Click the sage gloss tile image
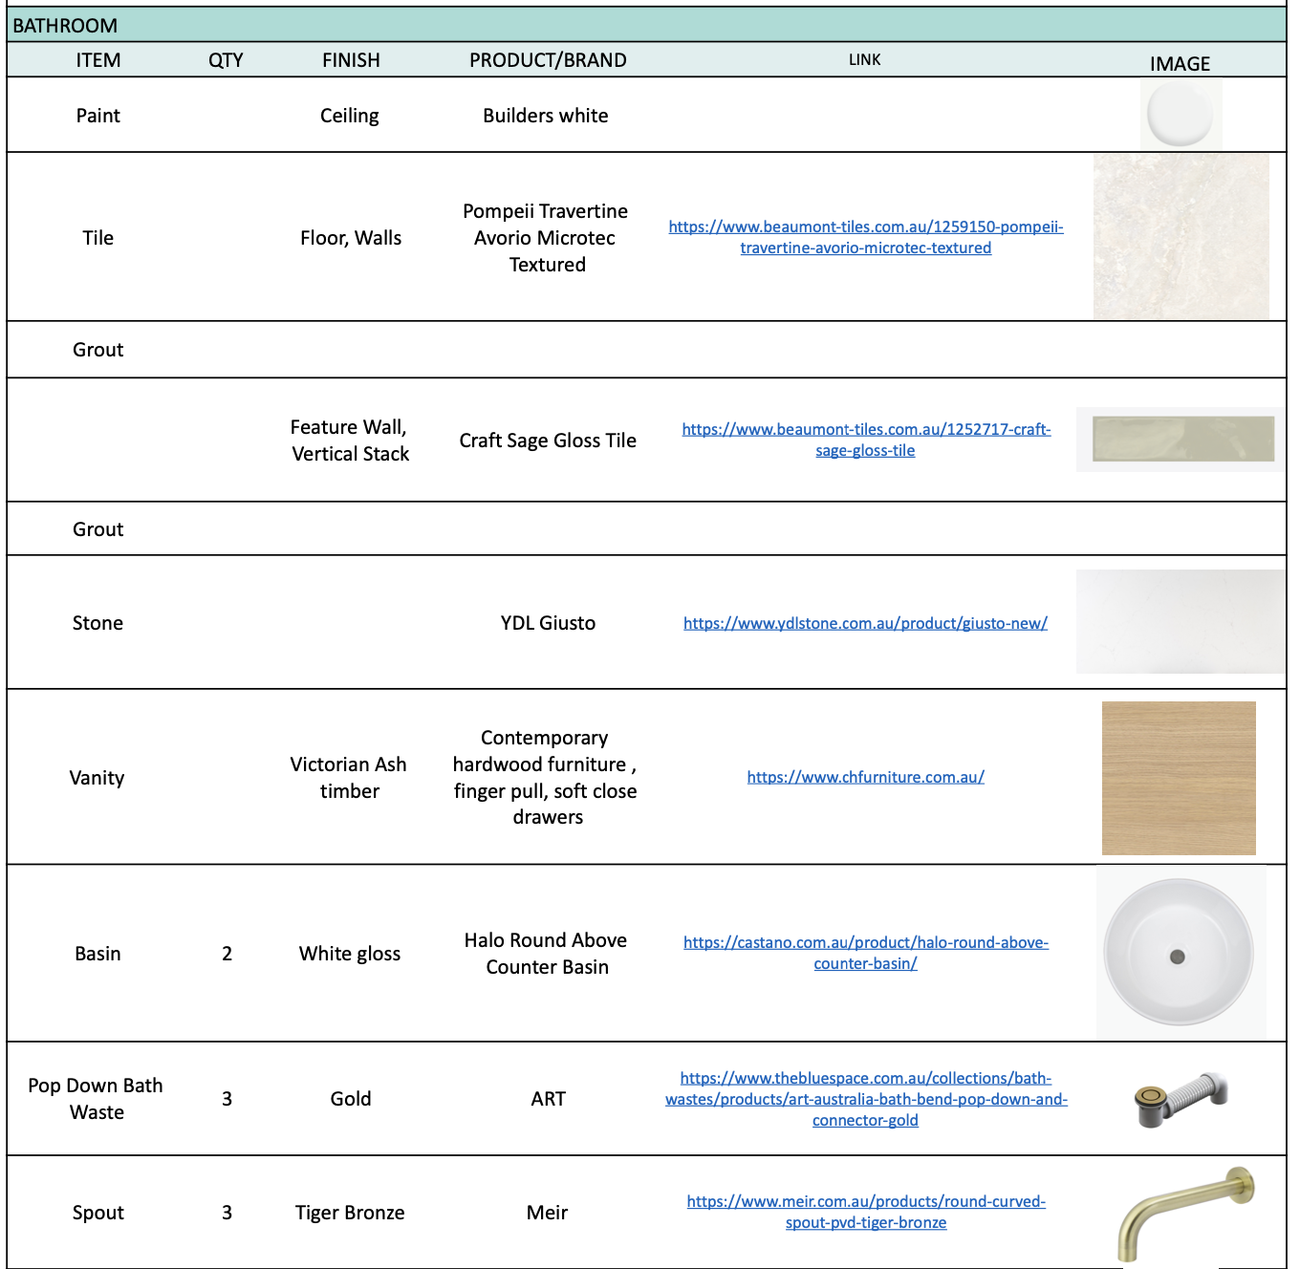Viewport: 1300px width, 1269px height. [x=1181, y=440]
